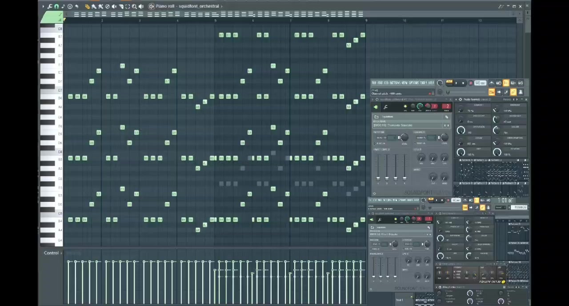This screenshot has height=306, width=569.
Task: Open the TOOLS menu
Action: point(424,83)
